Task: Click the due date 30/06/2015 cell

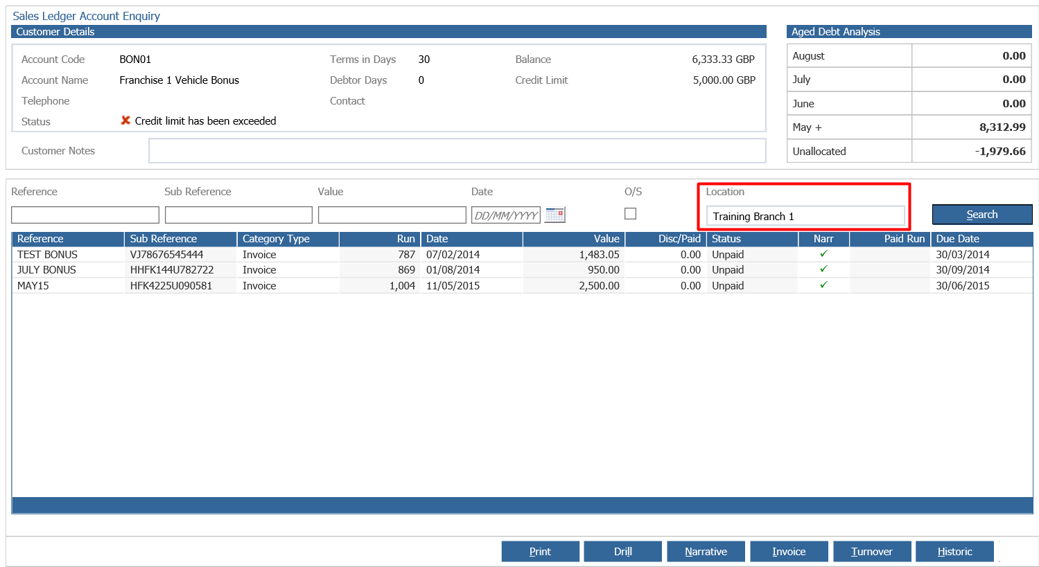Action: [981, 286]
